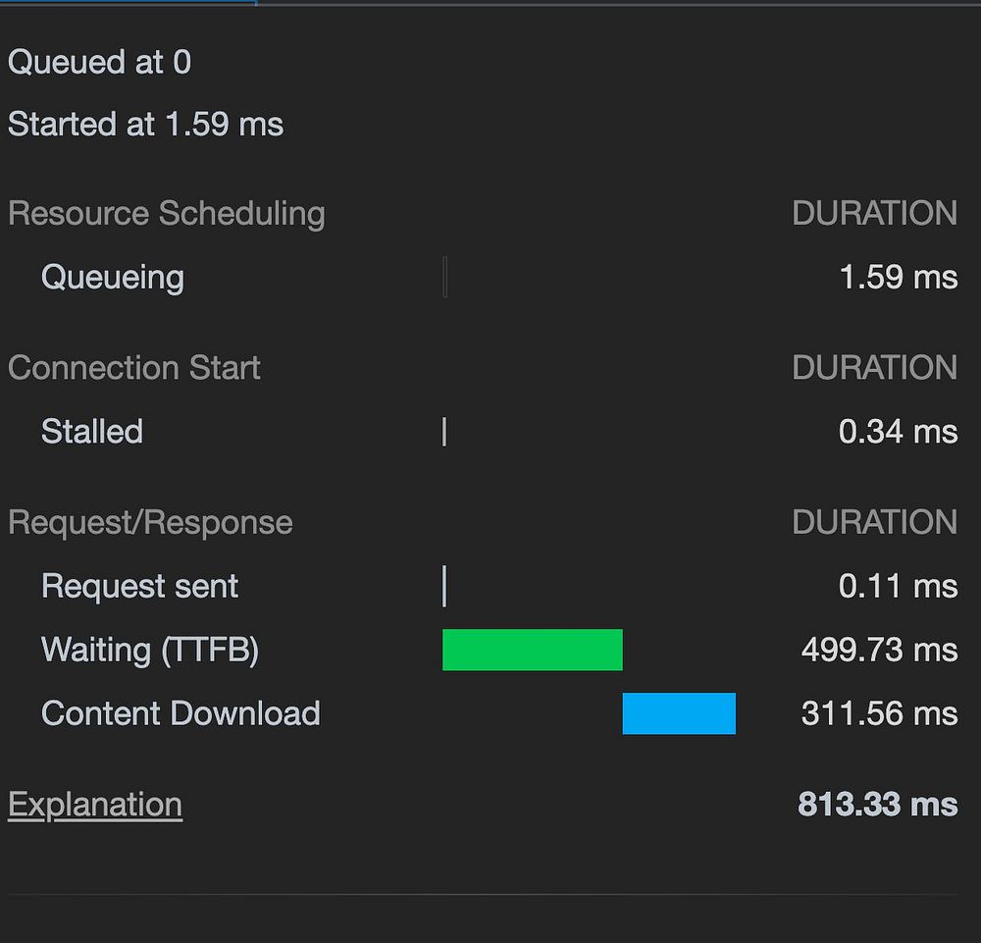Click the Waiting (TTFB) label
This screenshot has width=981, height=943.
click(150, 650)
